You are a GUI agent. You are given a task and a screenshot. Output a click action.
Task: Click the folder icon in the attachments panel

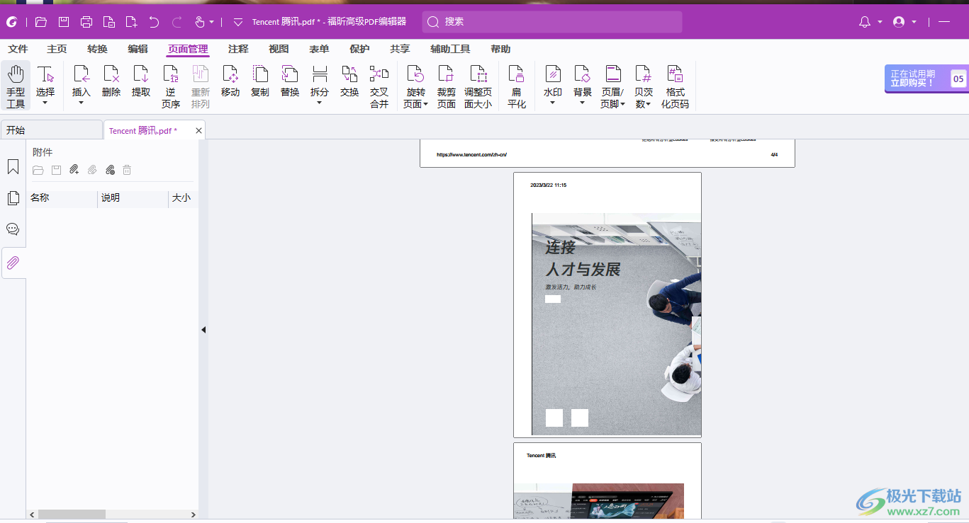coord(38,170)
